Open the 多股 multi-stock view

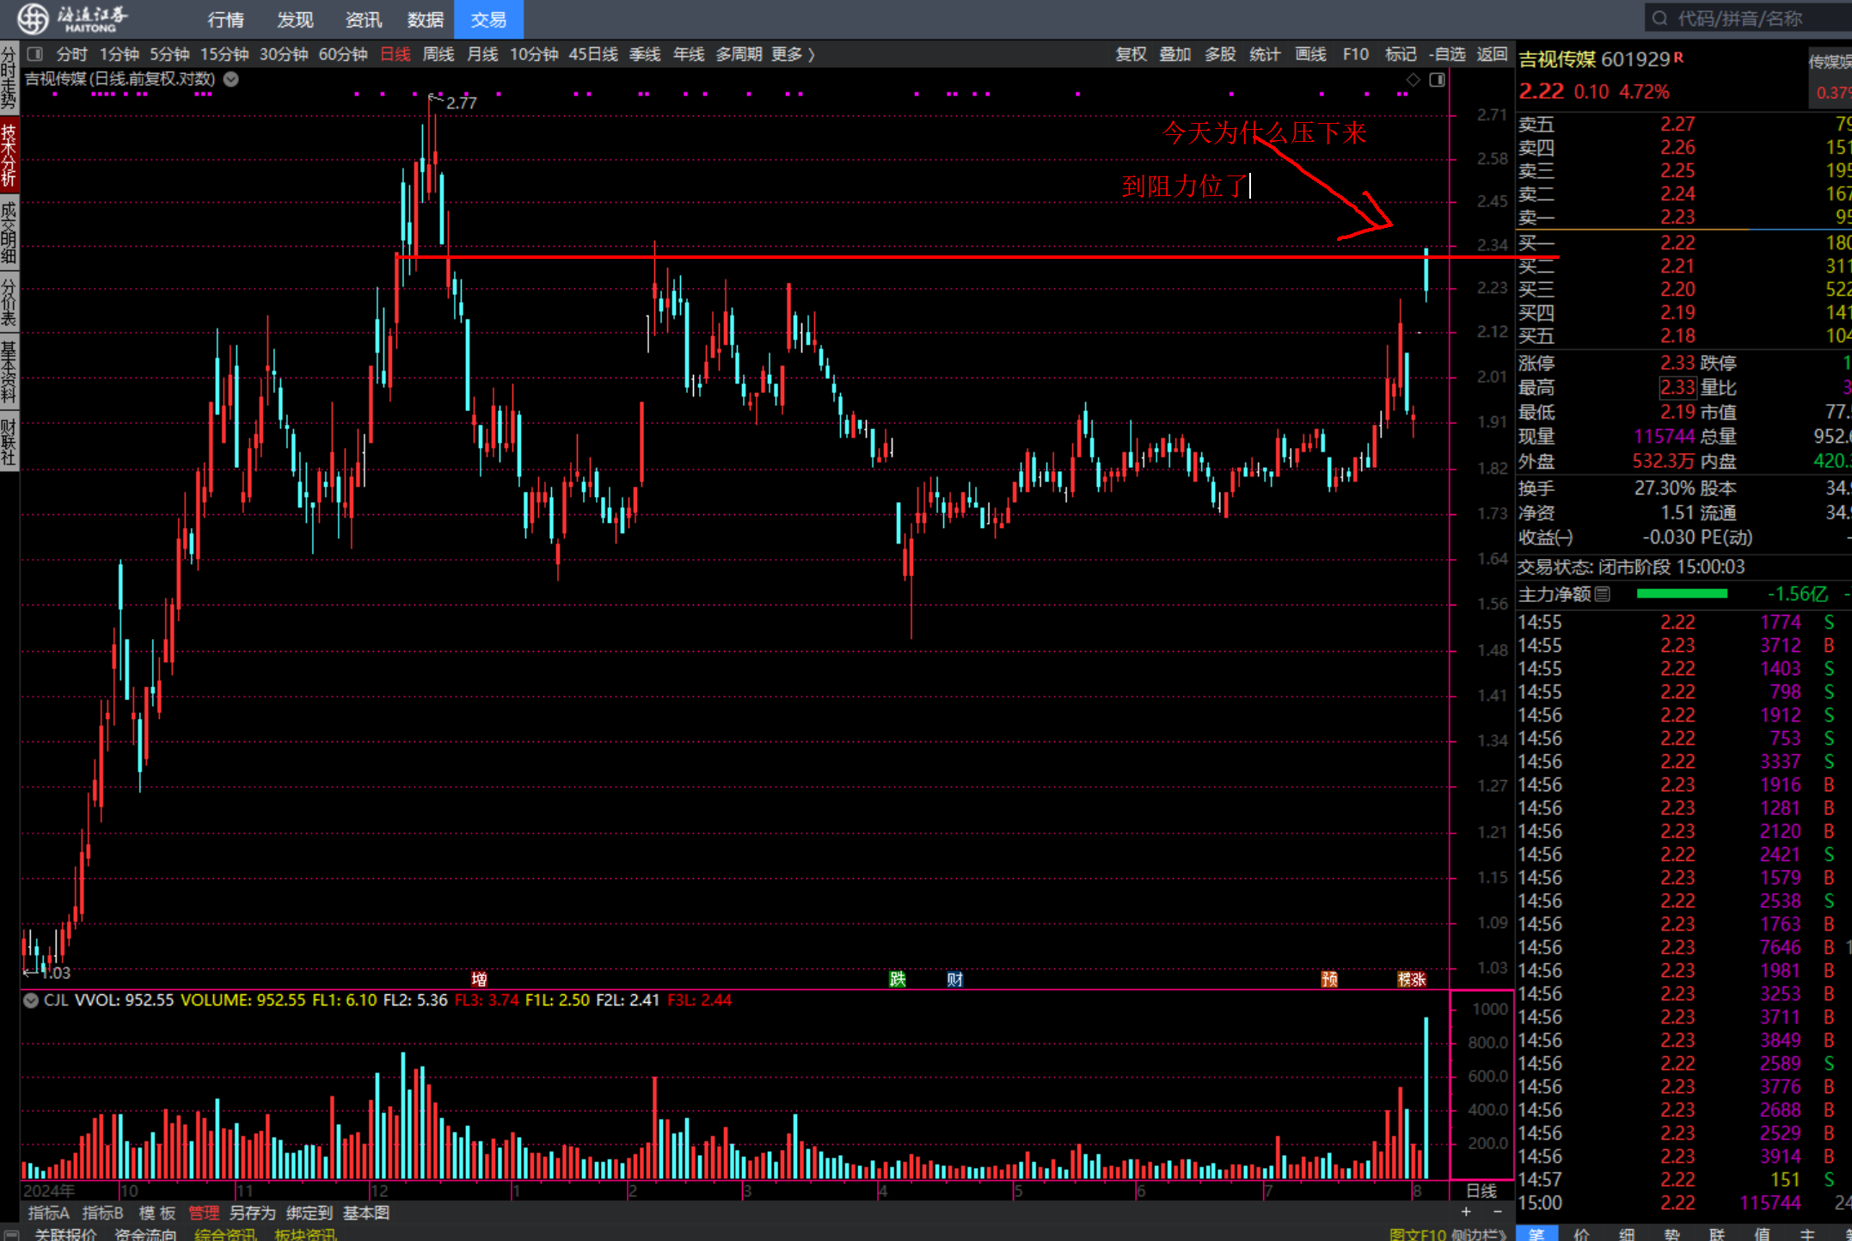pos(1220,54)
